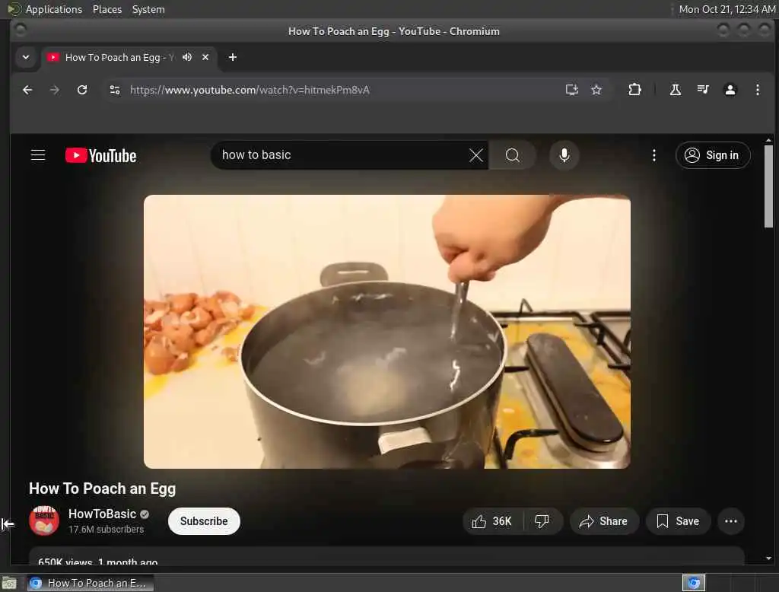The image size is (779, 592).
Task: Click the video player frame
Action: (x=387, y=332)
